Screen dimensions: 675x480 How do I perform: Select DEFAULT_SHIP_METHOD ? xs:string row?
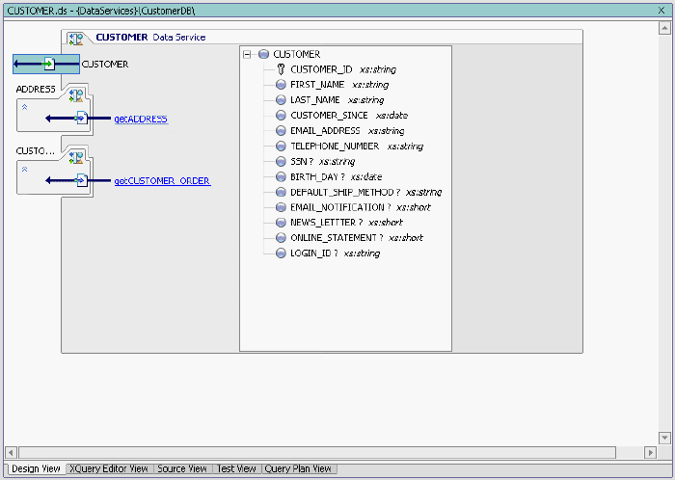click(x=365, y=192)
